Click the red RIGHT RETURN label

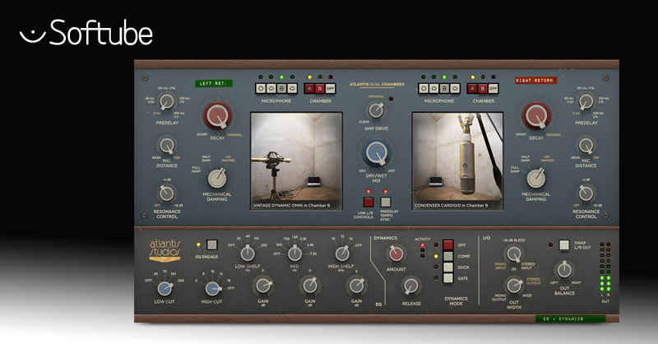536,80
